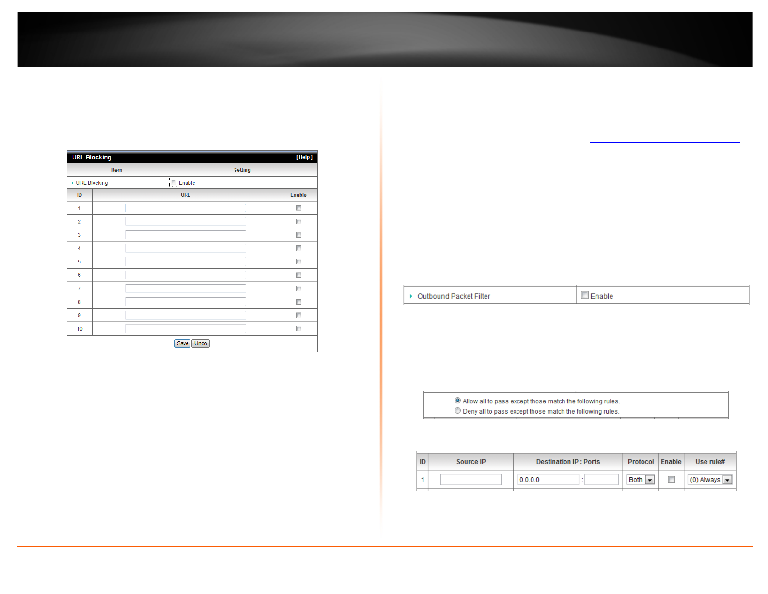Click the URL field for ID 9
The width and height of the screenshot is (768, 594).
click(186, 315)
